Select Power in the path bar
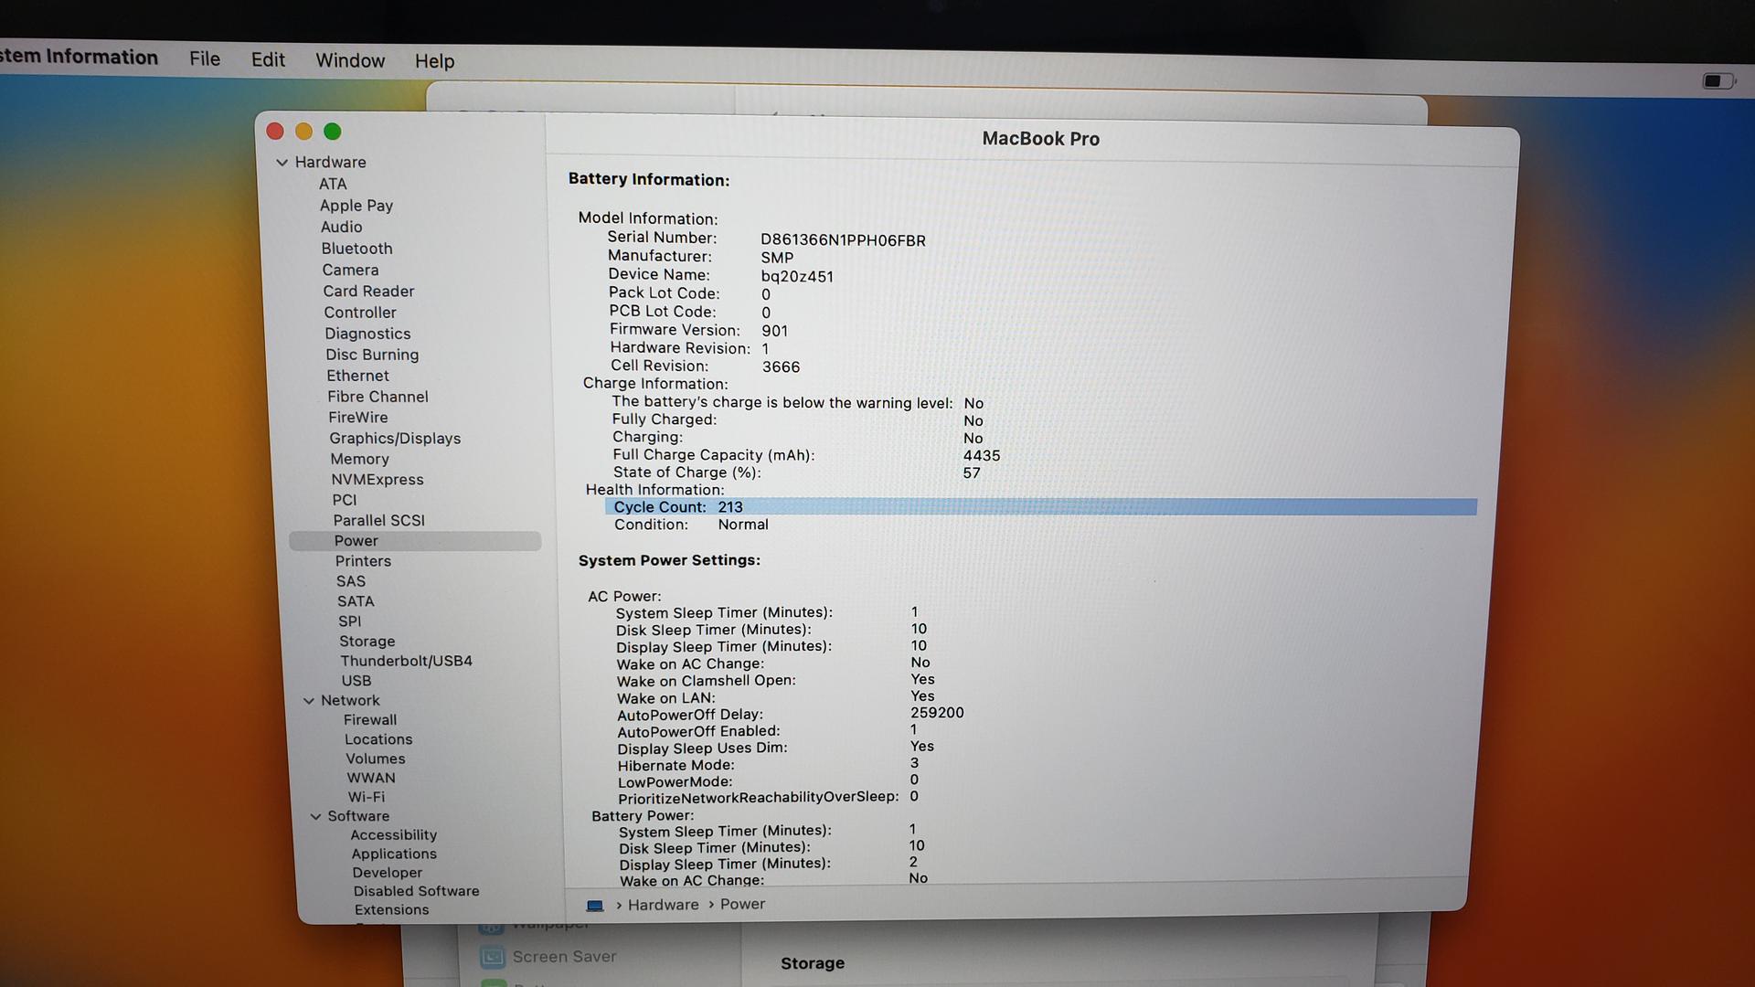 742,904
